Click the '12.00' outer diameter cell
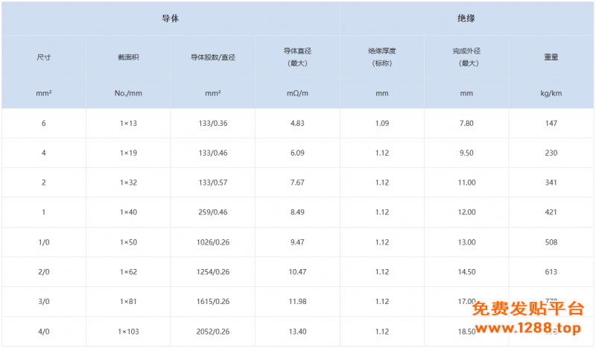Viewport: 596px width, 348px height. click(466, 212)
